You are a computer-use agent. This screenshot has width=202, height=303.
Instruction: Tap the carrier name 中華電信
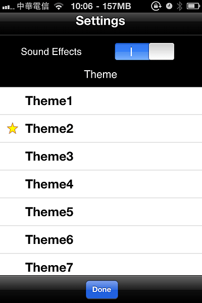click(x=33, y=6)
